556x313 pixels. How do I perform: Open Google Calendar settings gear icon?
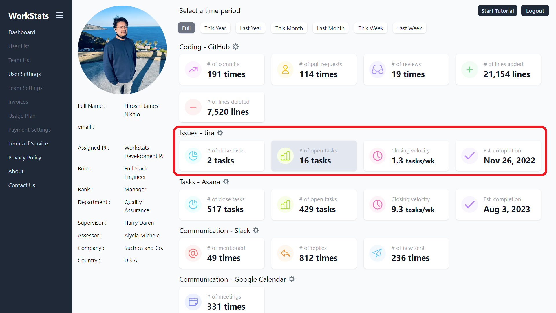click(x=292, y=279)
